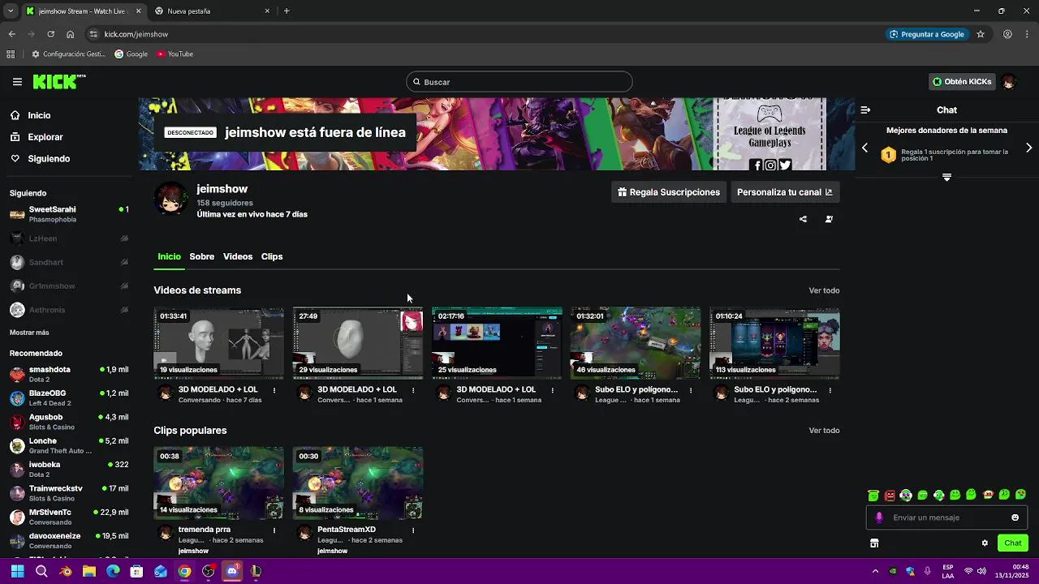Switch to the Sobre tab

[x=202, y=256]
